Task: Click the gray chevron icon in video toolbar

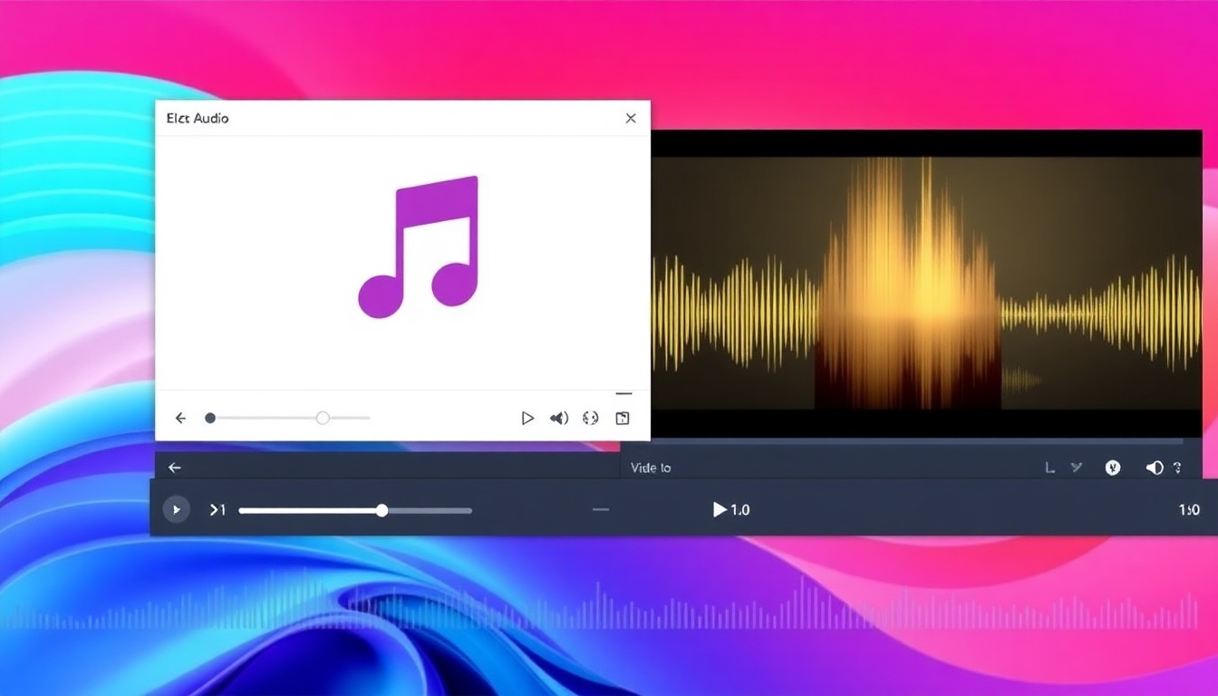Action: (x=1077, y=468)
